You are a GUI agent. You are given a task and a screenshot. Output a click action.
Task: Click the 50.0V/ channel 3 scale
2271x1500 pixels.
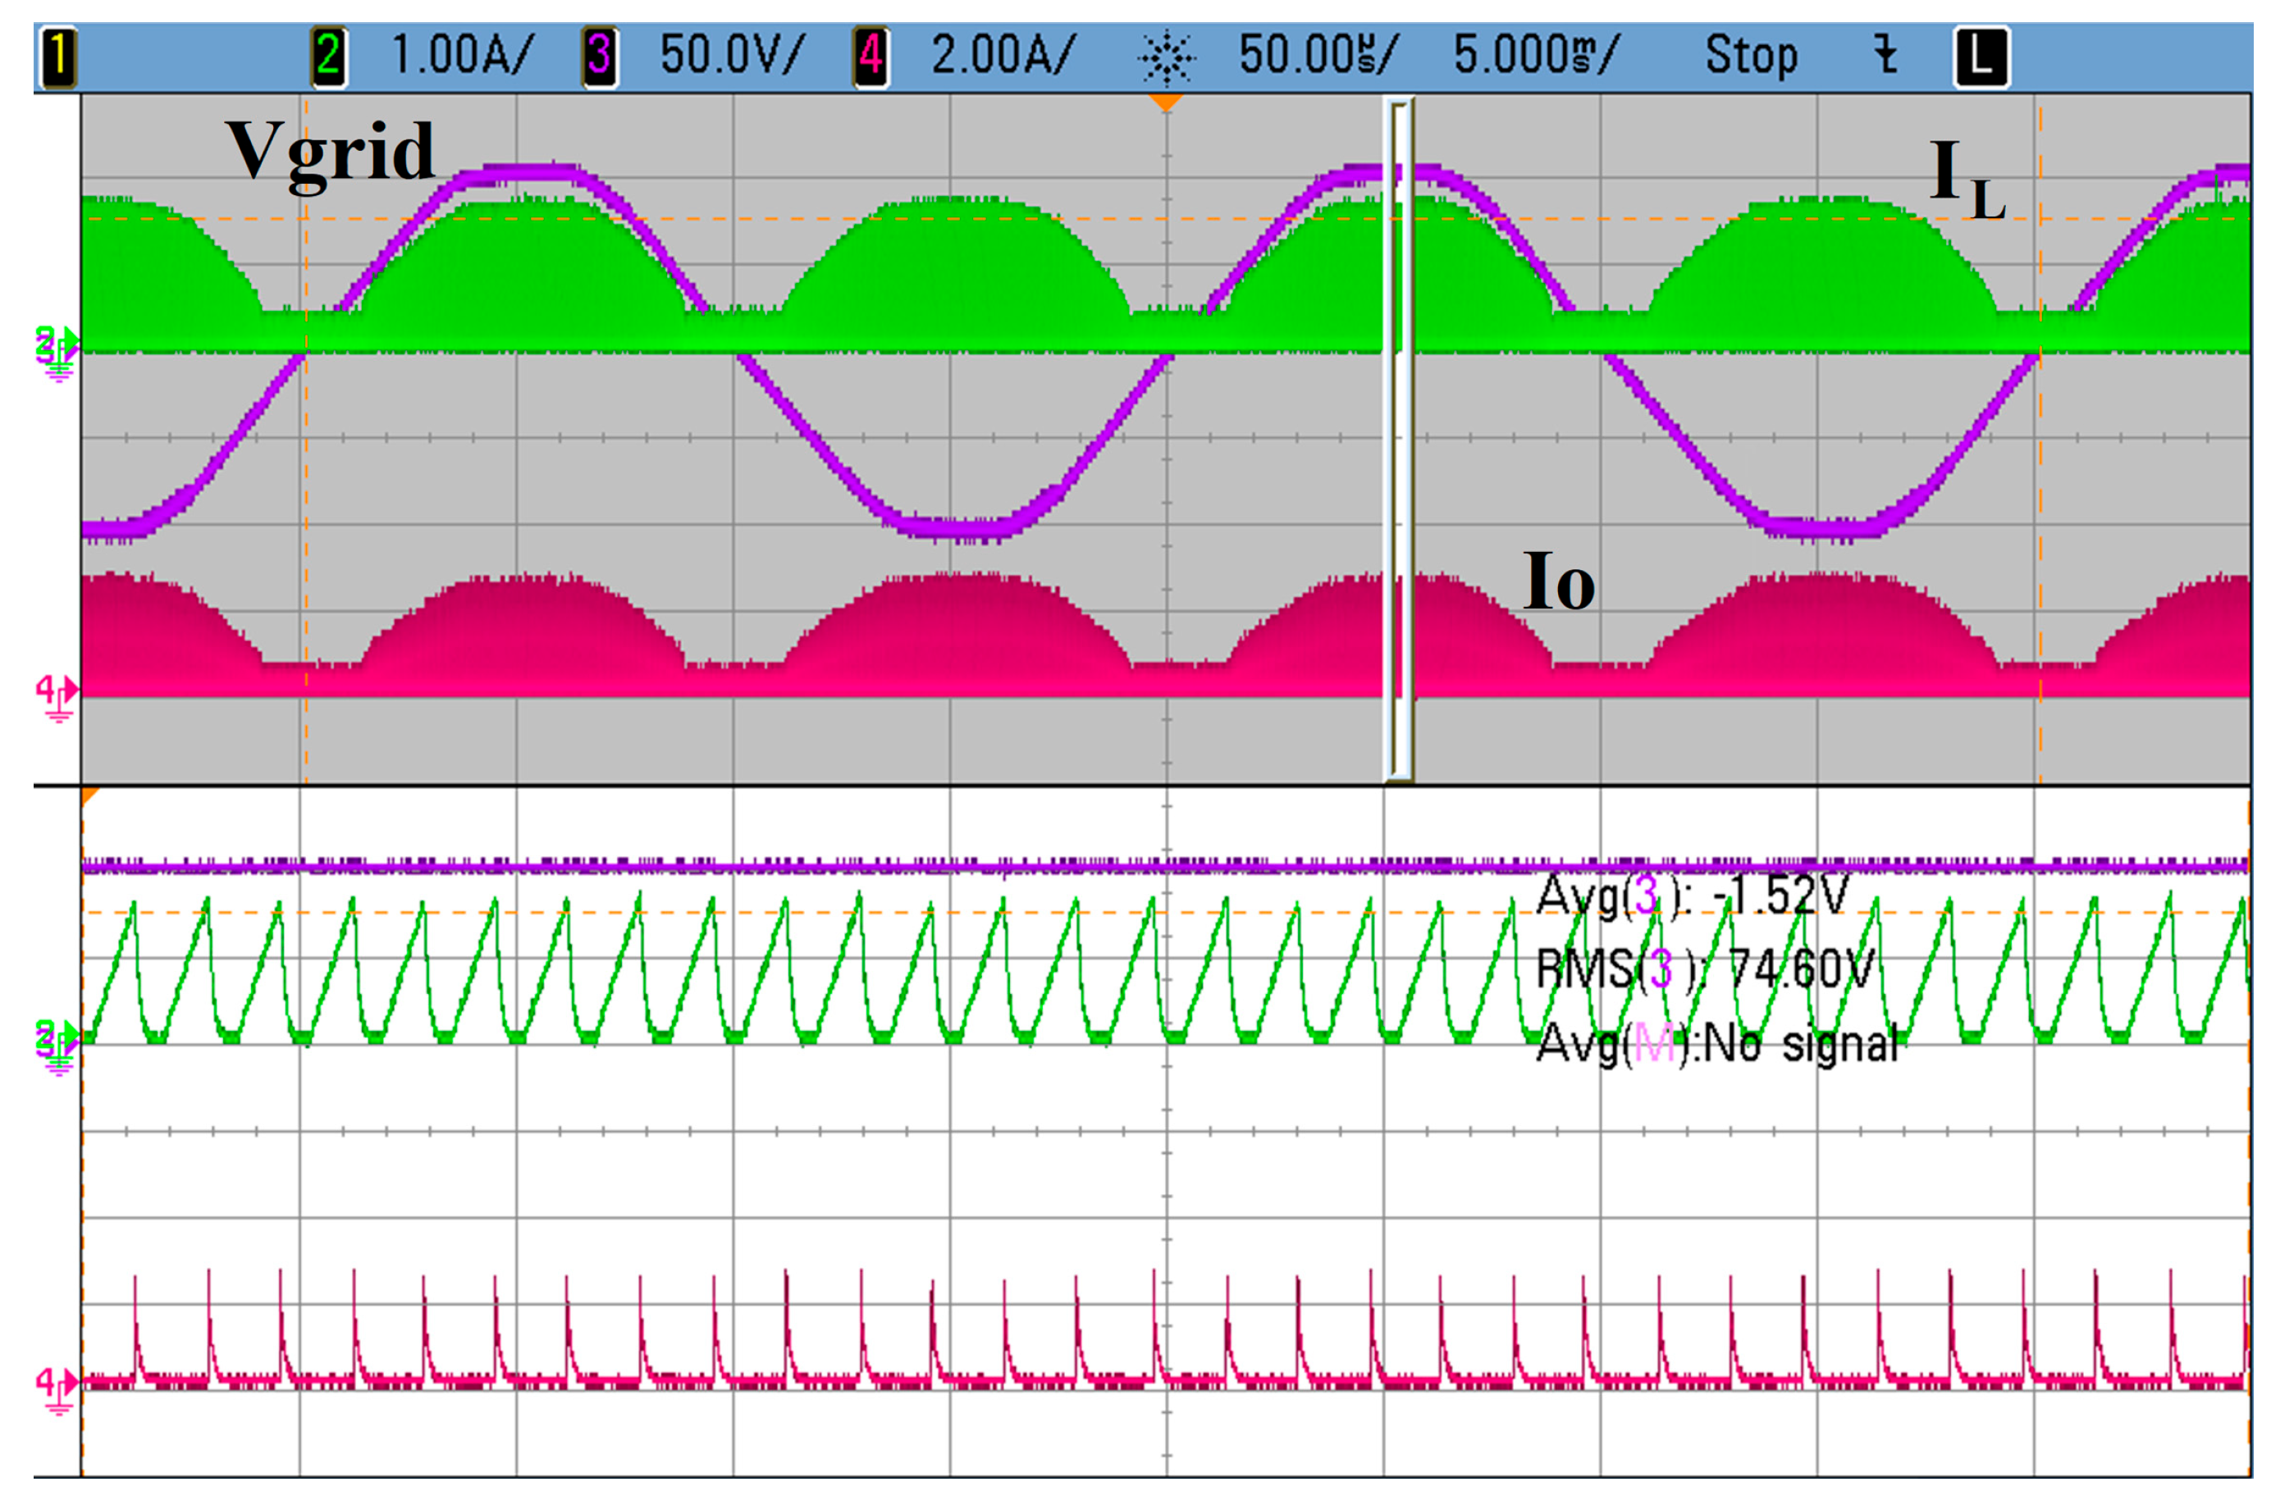pyautogui.click(x=732, y=56)
